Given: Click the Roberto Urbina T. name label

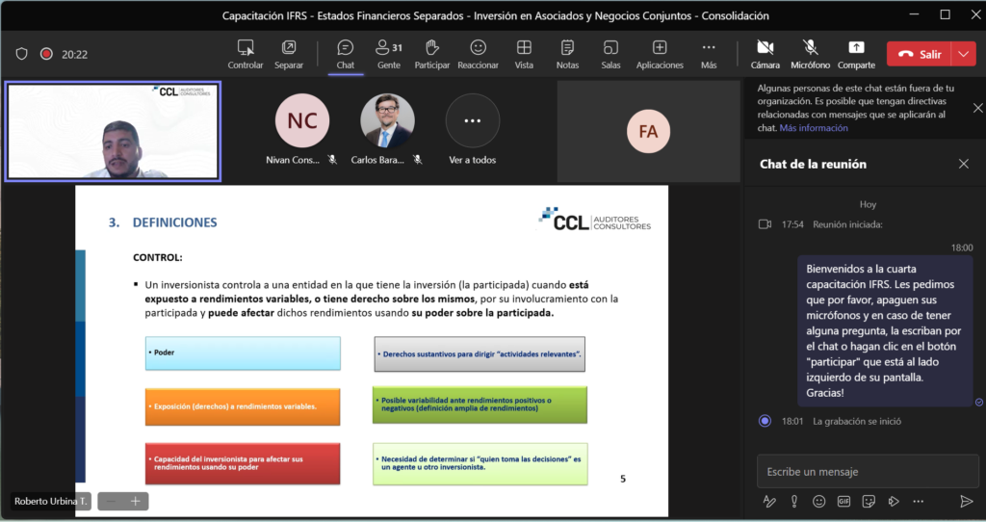Looking at the screenshot, I should point(50,501).
